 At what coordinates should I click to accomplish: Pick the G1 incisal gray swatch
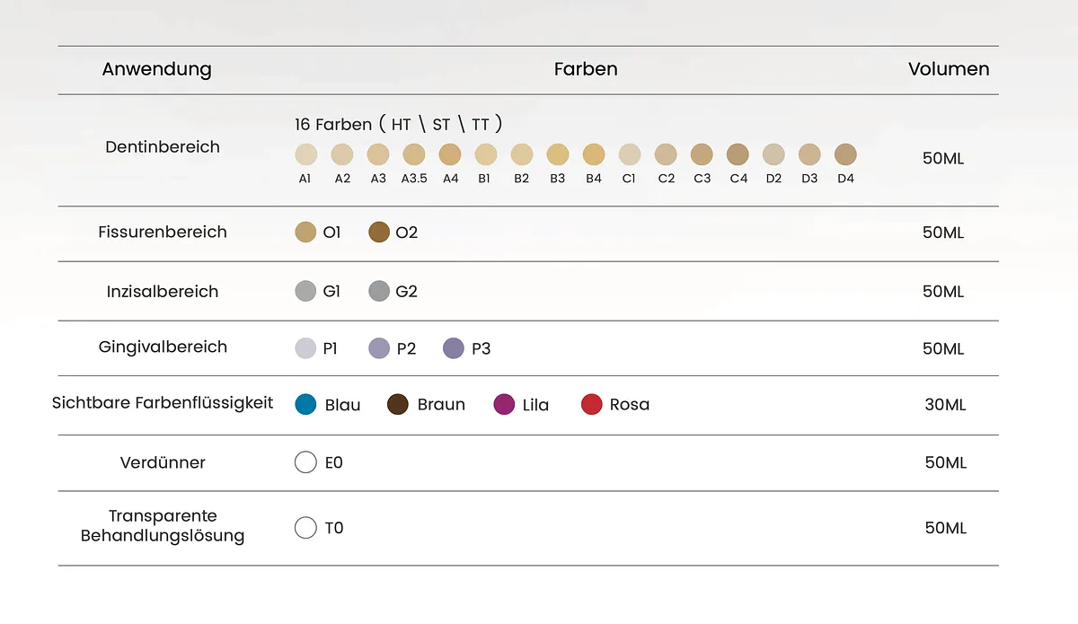pos(305,291)
